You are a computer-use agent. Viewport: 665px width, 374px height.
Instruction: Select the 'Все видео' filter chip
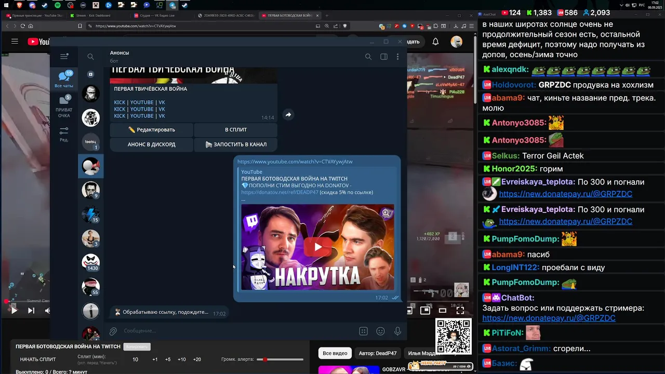click(335, 353)
